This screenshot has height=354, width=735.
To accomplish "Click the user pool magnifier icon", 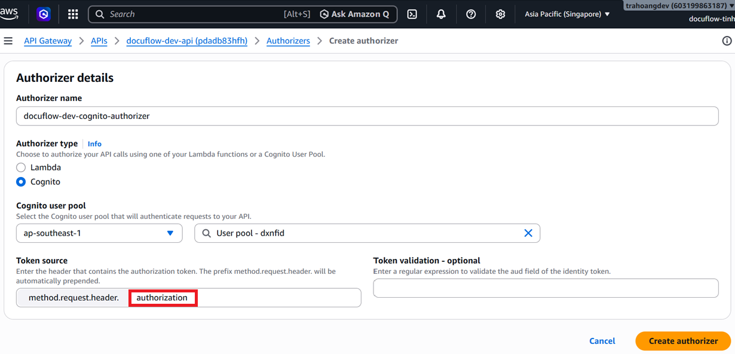I will click(x=206, y=233).
